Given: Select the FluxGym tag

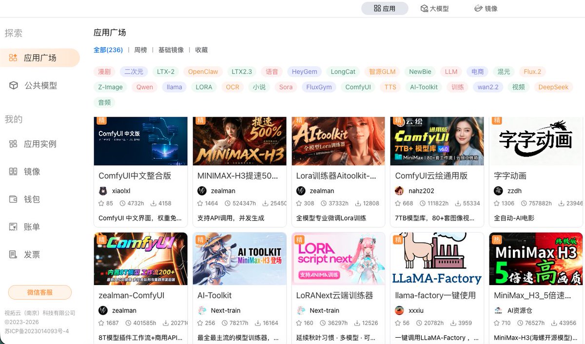Looking at the screenshot, I should (x=319, y=87).
